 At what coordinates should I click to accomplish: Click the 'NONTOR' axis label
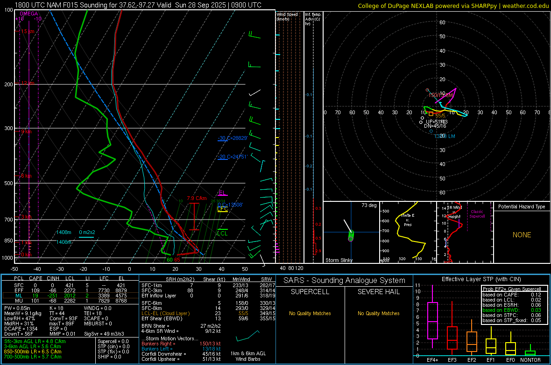point(530,360)
